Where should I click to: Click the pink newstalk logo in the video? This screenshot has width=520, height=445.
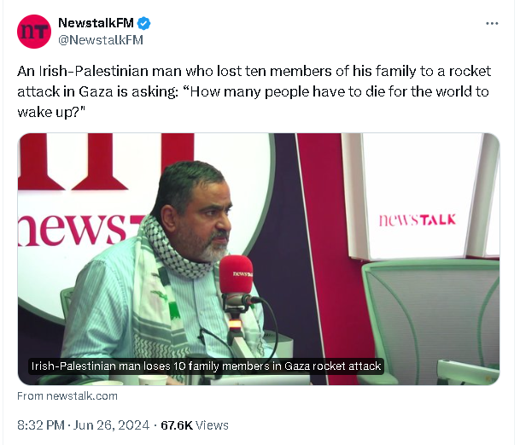418,220
